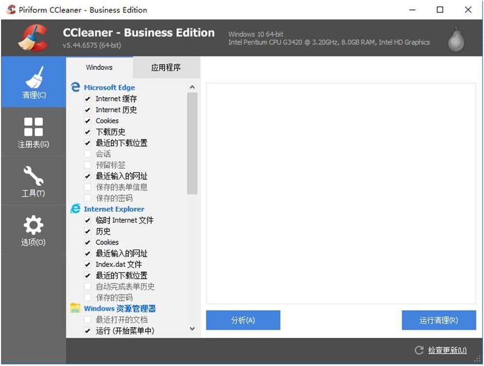Click the Internet Explorer section icon
The width and height of the screenshot is (484, 366).
(x=75, y=209)
